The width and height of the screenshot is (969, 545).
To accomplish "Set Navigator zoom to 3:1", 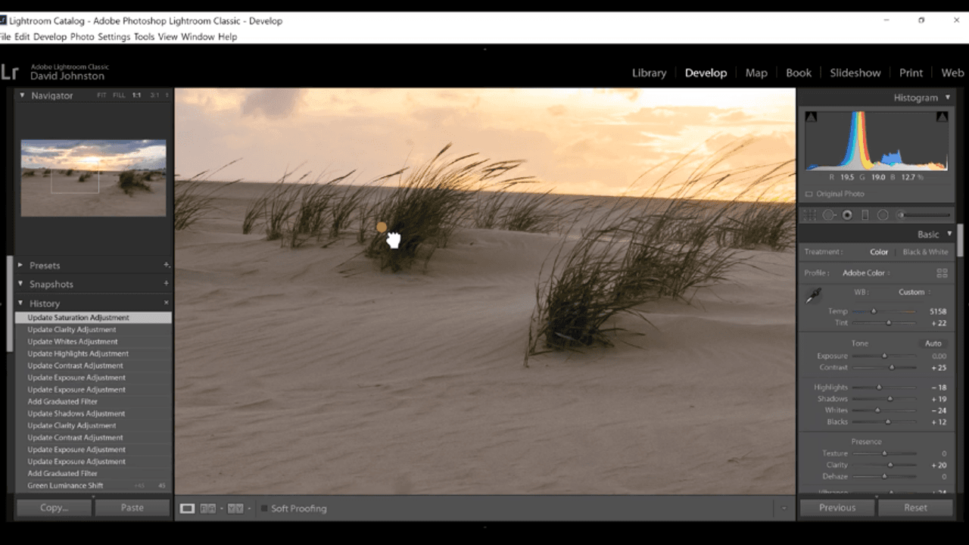I will tap(154, 95).
